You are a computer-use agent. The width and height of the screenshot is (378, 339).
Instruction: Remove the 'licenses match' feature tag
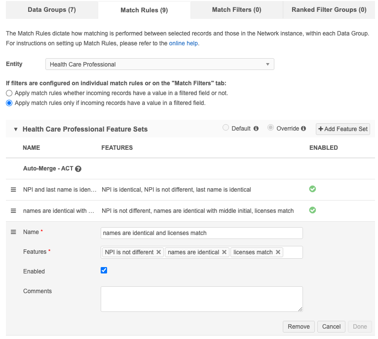[278, 252]
